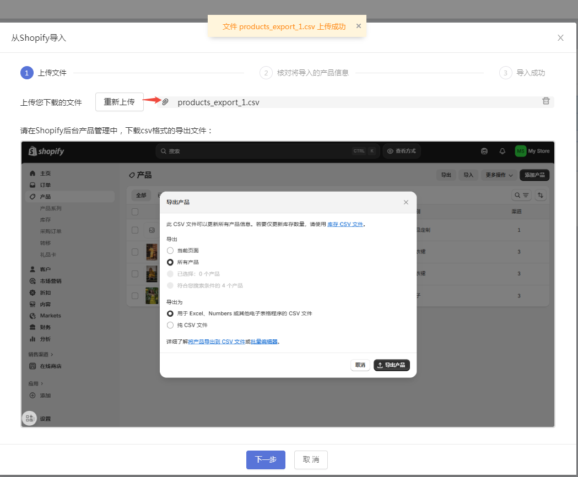This screenshot has height=477, width=578.
Task: Tick checkbox of row with placeholder image
Action: (x=135, y=230)
